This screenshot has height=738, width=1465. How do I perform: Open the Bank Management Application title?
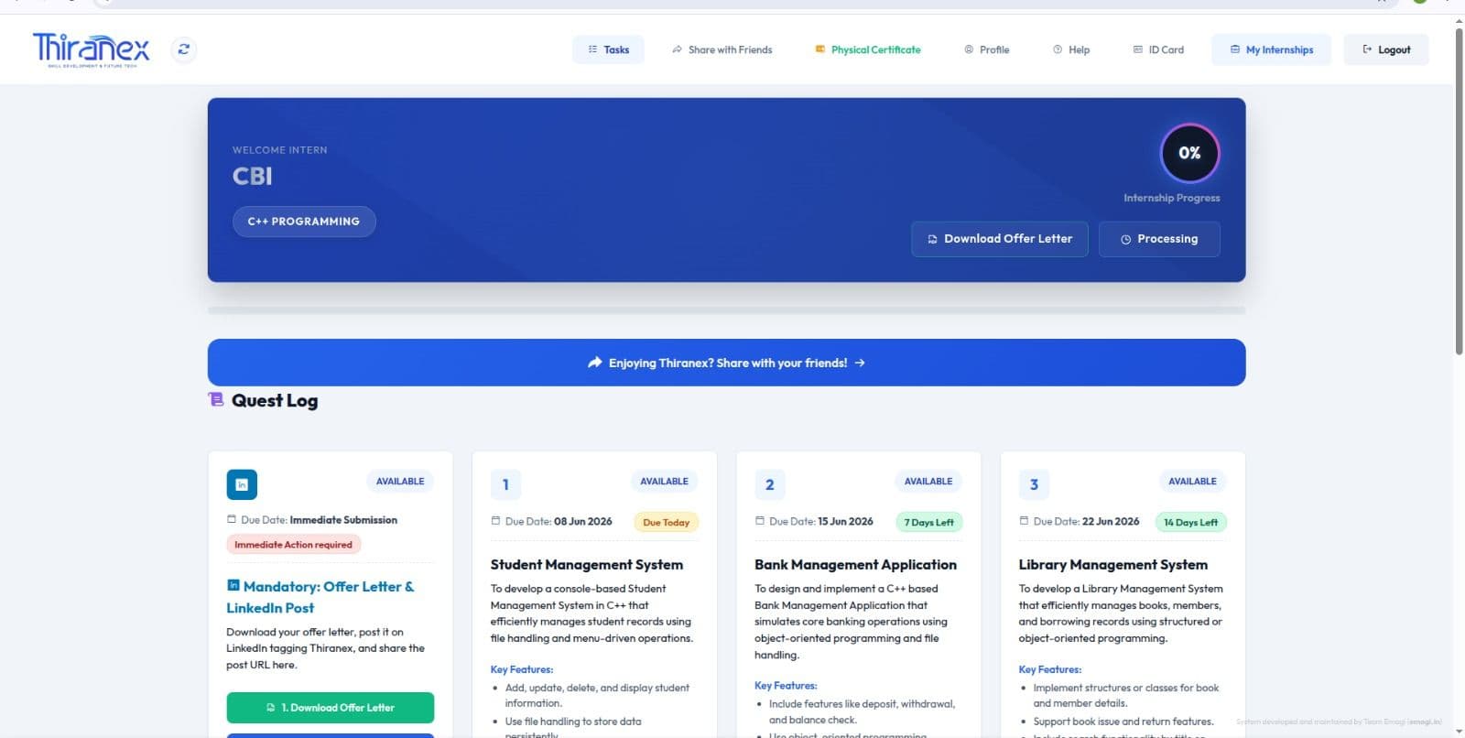(855, 565)
